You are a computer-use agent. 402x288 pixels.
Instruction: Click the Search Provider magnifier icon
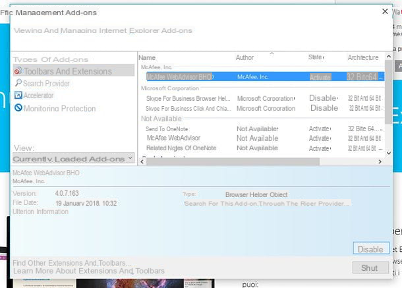click(18, 83)
